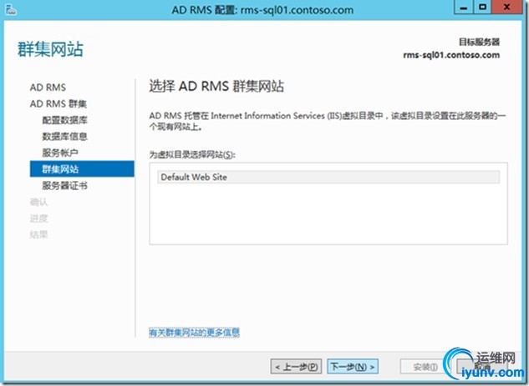Continue with the 下一步(N) button
This screenshot has width=529, height=386.
click(x=353, y=367)
